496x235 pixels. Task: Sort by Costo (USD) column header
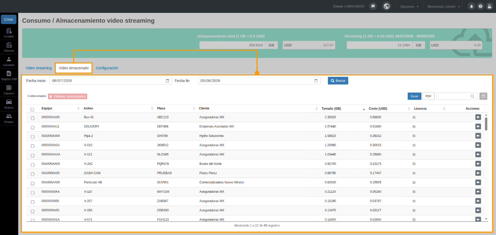(x=389, y=109)
